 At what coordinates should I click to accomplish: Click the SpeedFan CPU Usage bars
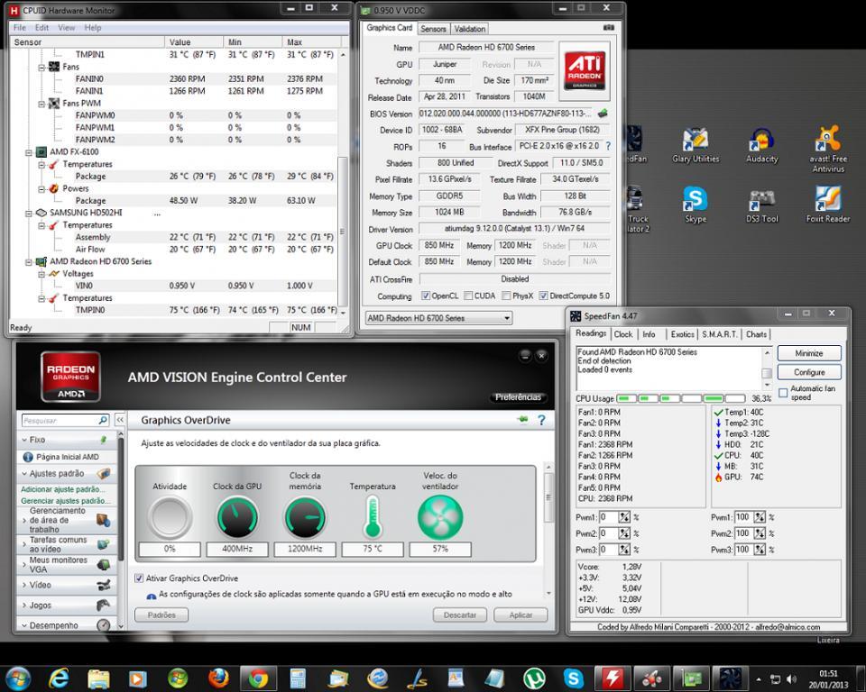(680, 398)
